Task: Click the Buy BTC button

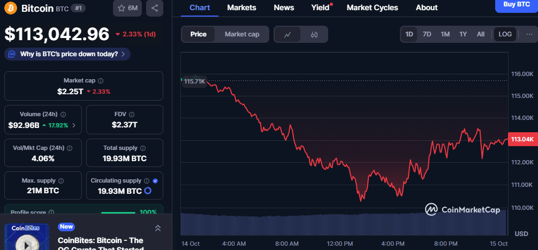Action: point(516,5)
